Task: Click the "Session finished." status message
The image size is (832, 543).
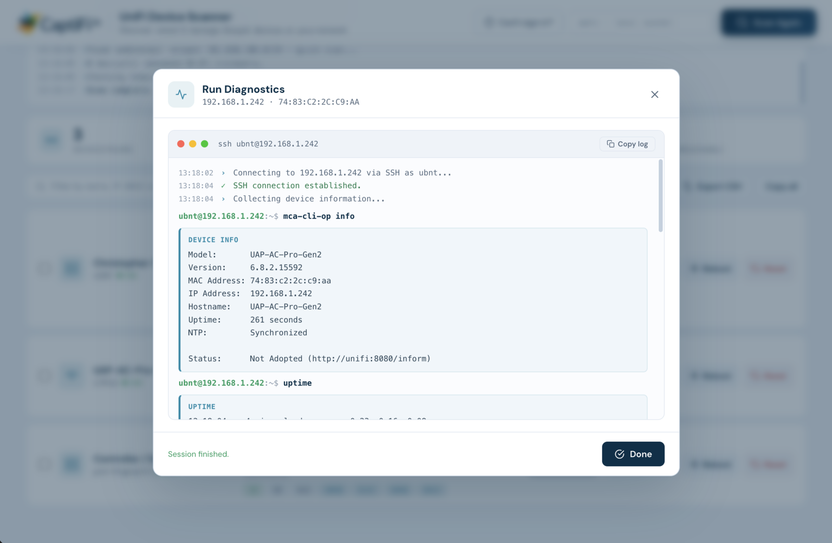Action: pyautogui.click(x=198, y=454)
